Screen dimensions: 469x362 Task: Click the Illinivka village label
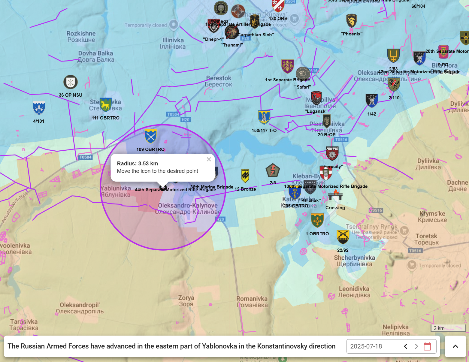tap(173, 43)
